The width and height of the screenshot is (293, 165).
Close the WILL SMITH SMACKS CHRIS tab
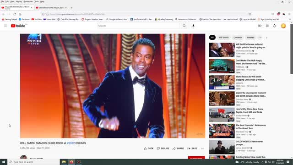point(32,8)
